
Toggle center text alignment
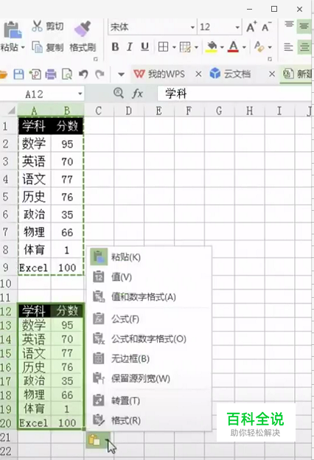point(304,47)
